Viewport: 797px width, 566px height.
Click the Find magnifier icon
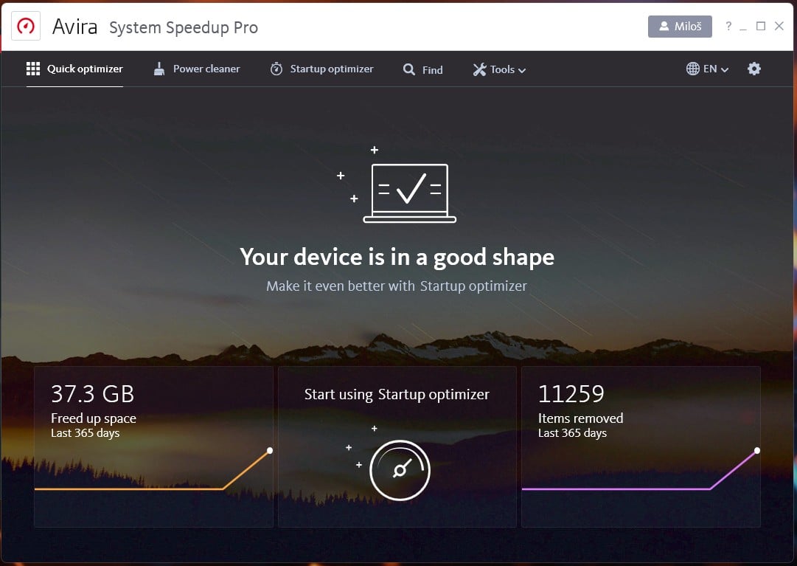(x=409, y=69)
